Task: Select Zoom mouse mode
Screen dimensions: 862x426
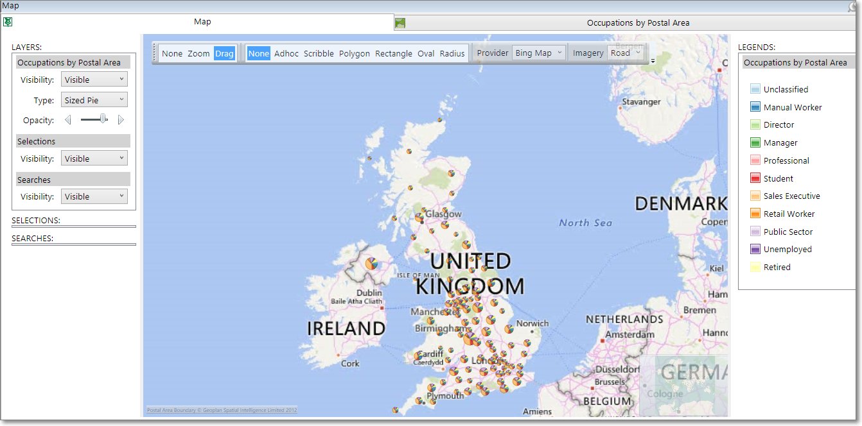Action: coord(198,53)
